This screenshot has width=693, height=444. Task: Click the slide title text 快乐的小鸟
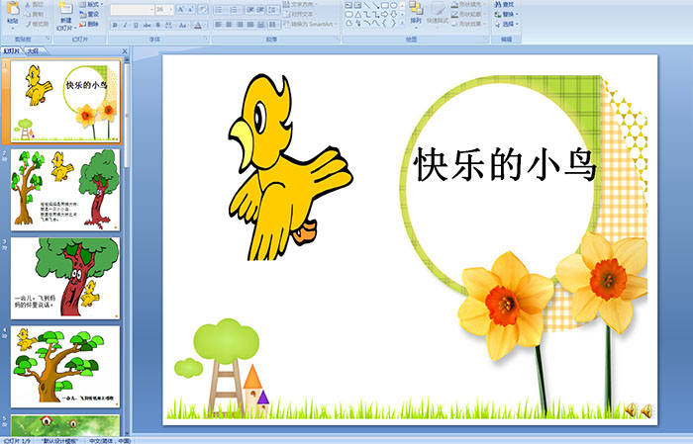[x=506, y=164]
